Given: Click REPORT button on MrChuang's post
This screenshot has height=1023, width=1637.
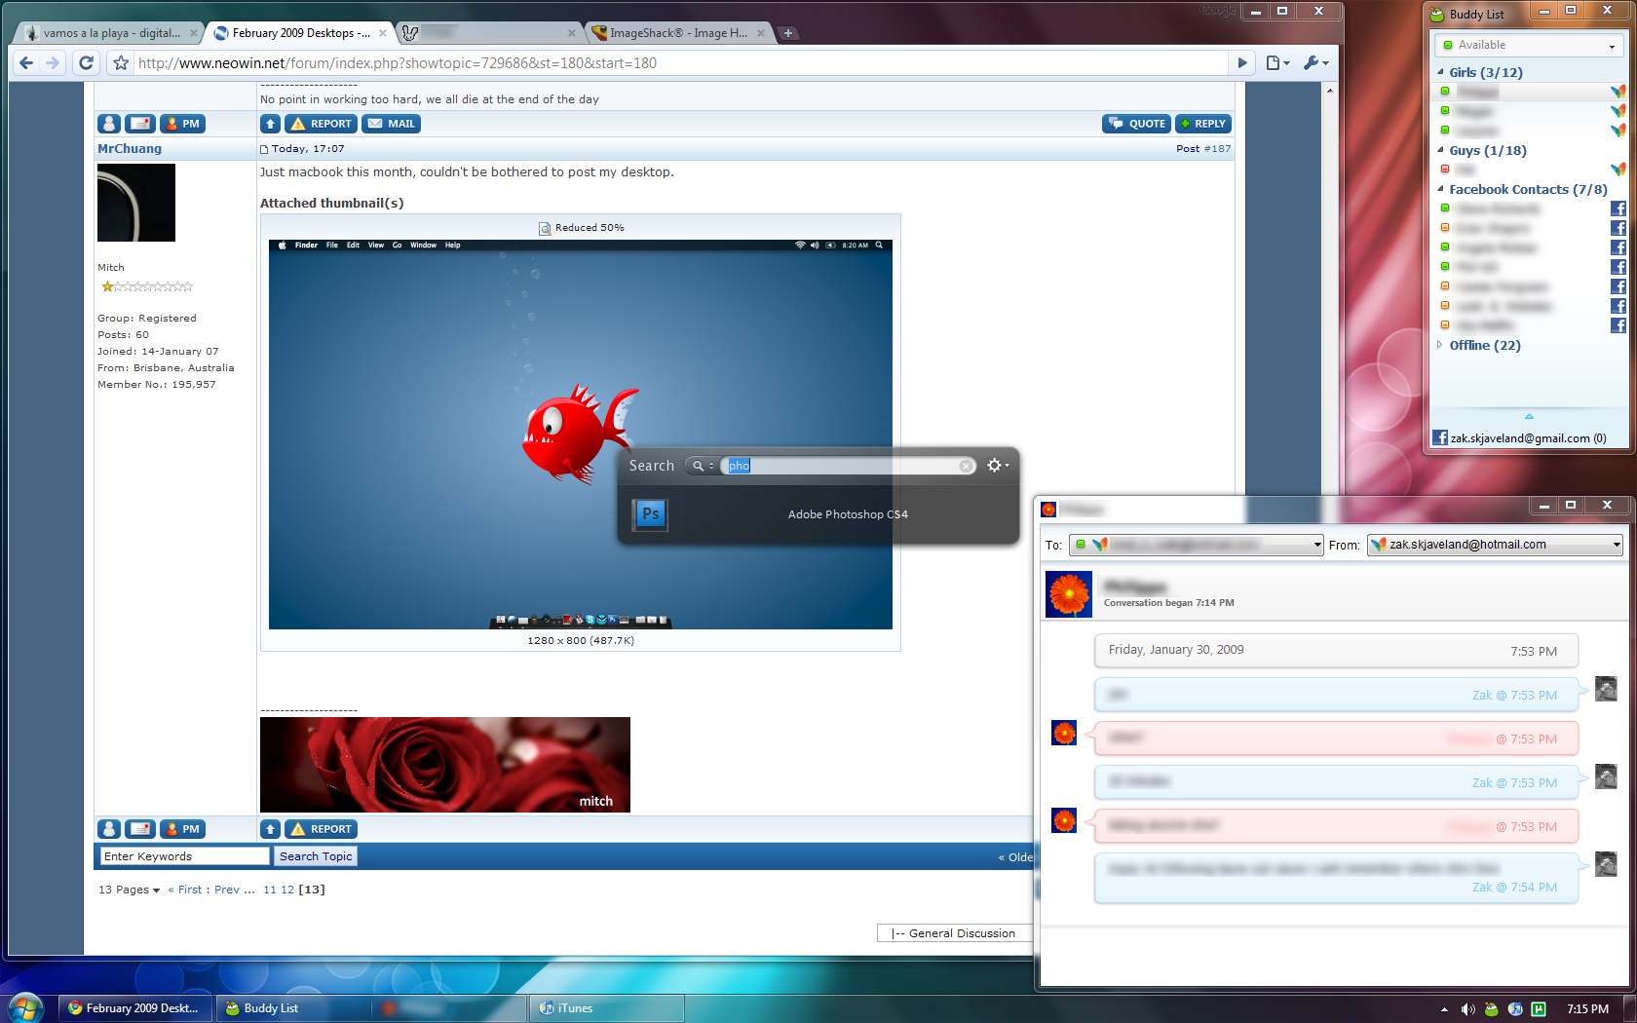Looking at the screenshot, I should tap(321, 124).
